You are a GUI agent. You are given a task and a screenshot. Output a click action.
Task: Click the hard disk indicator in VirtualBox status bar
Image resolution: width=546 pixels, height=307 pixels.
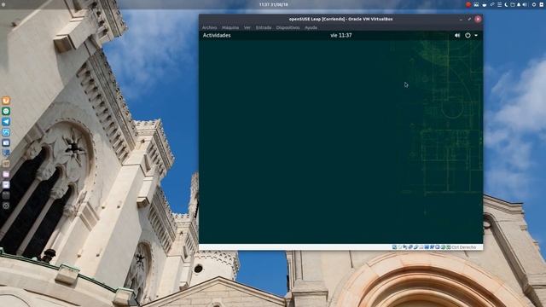[x=394, y=247]
